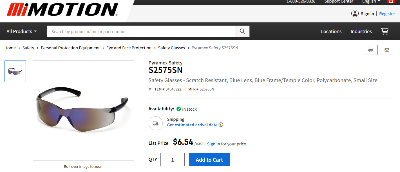Open the Industries menu
The height and width of the screenshot is (172, 400).
pos(361,31)
